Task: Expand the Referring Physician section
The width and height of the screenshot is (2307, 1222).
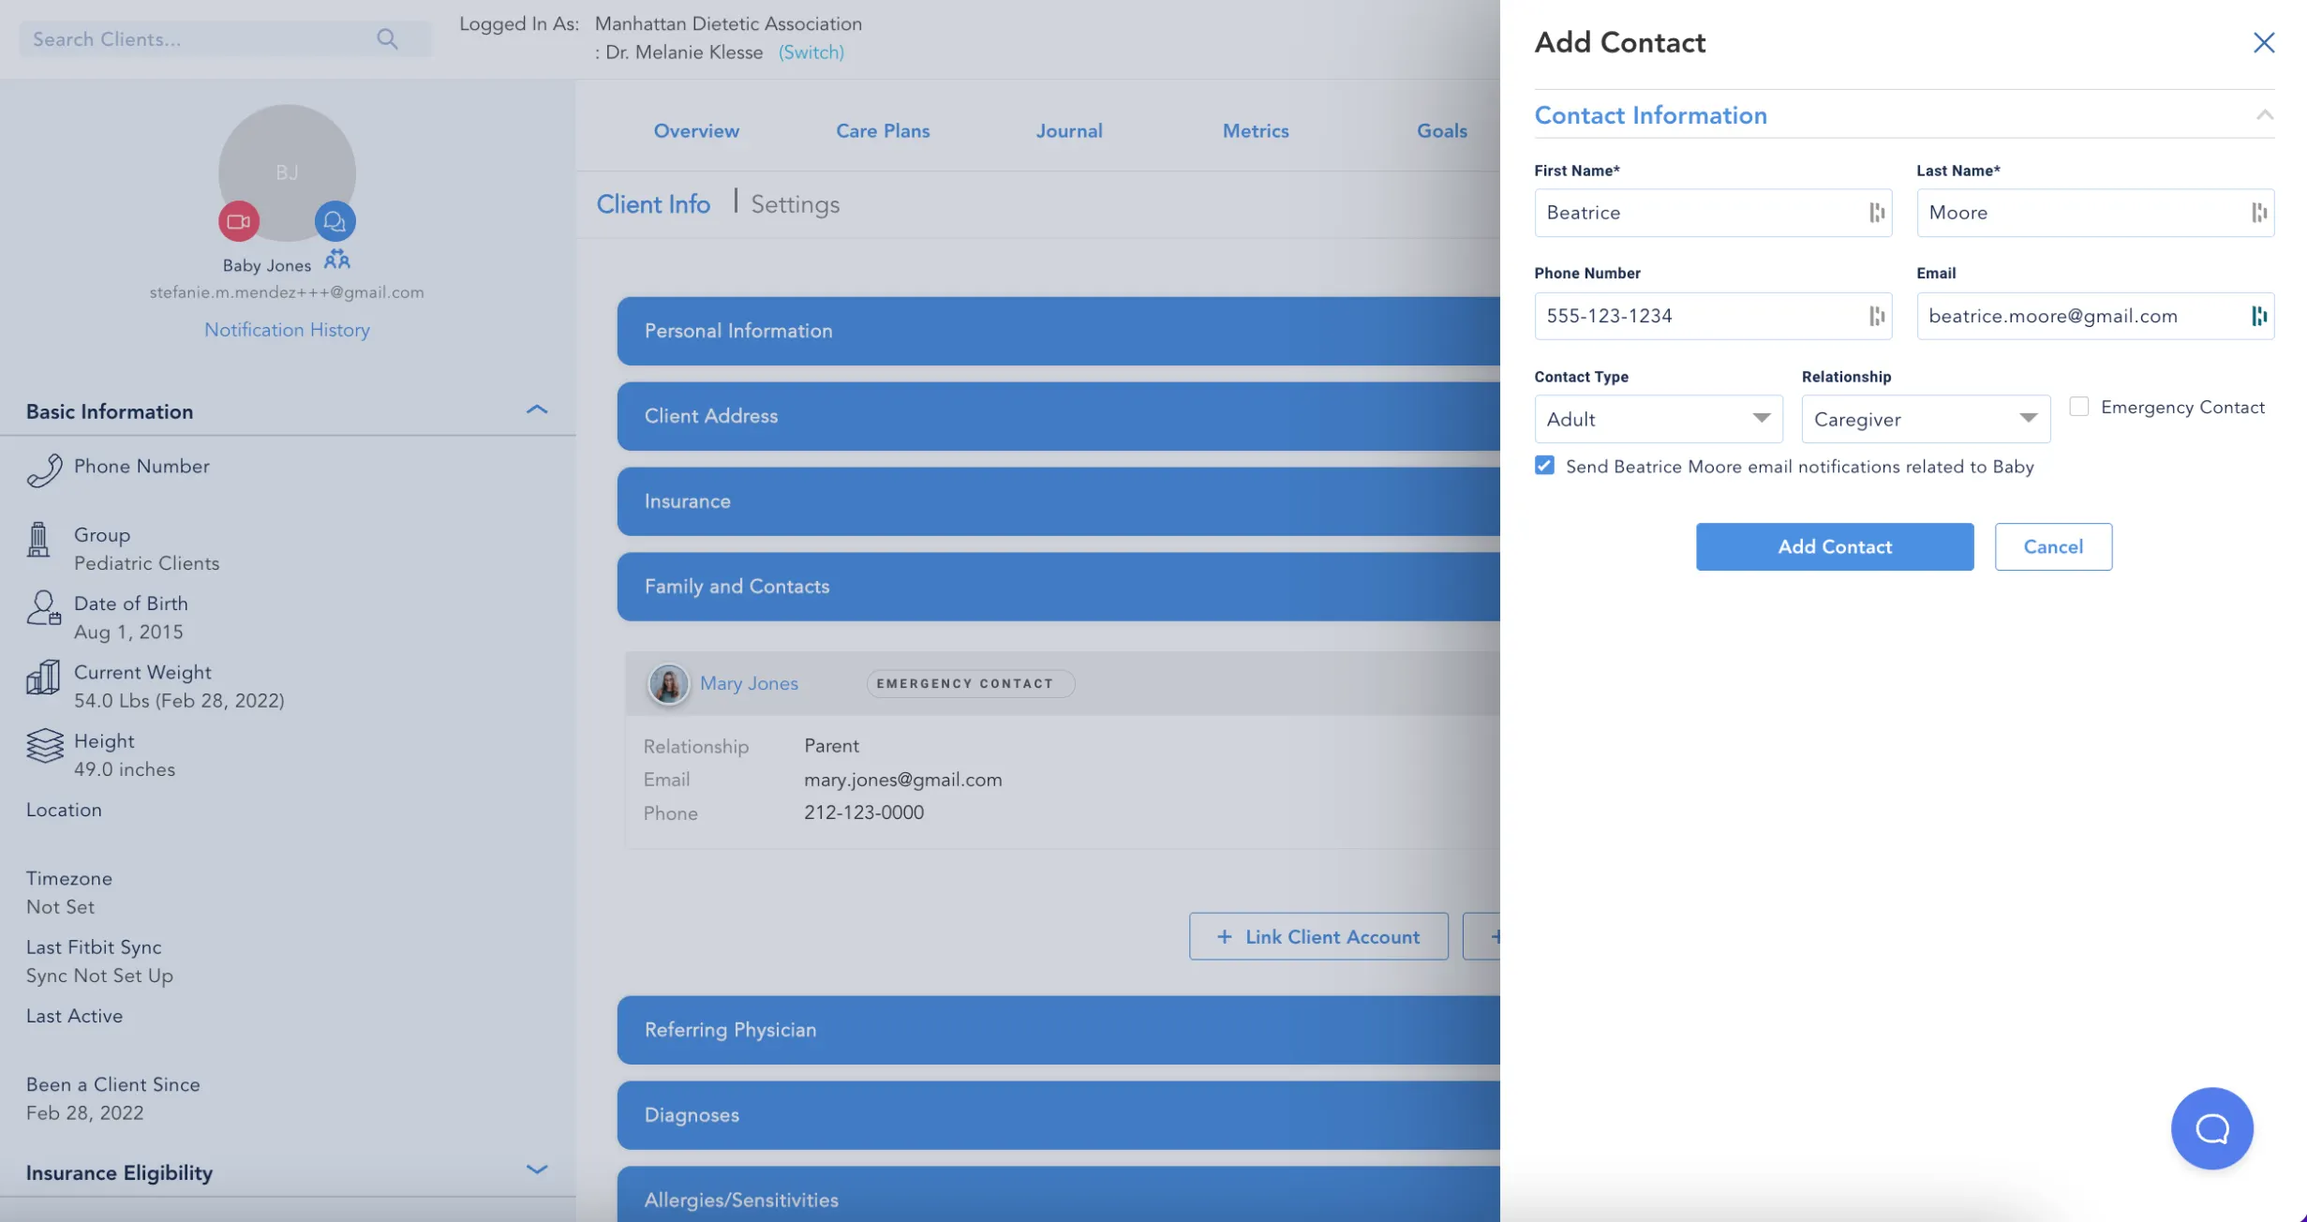Action: click(x=1058, y=1030)
